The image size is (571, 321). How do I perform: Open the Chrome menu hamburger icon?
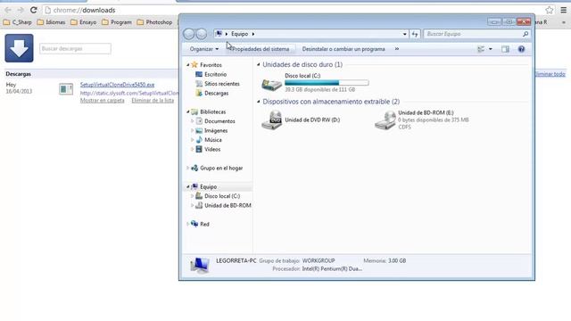[563, 10]
